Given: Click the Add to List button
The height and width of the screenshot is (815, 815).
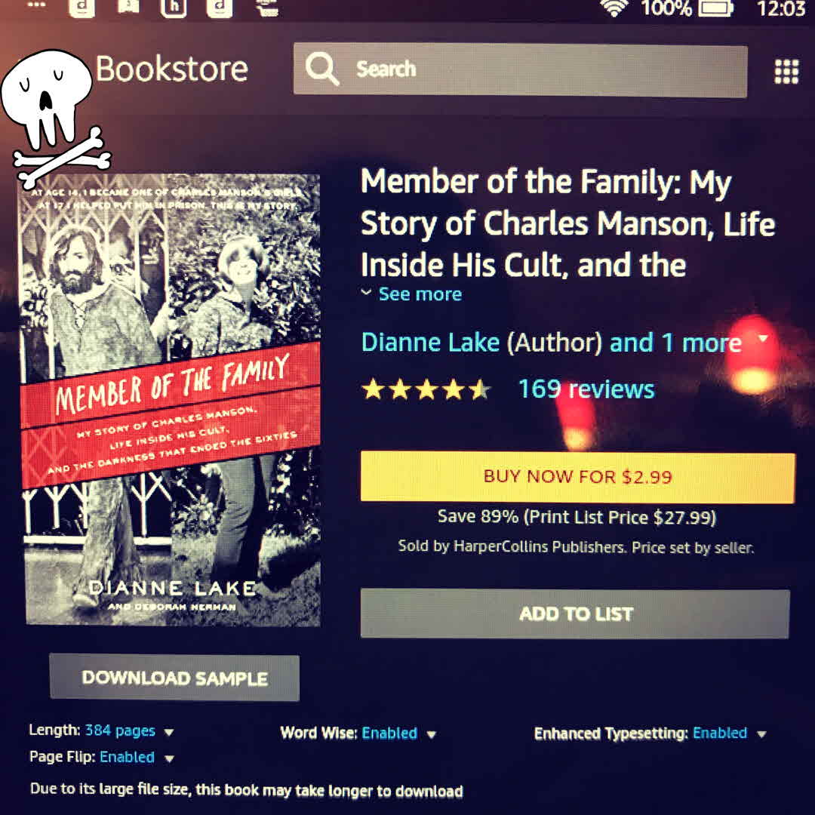Looking at the screenshot, I should (x=575, y=614).
